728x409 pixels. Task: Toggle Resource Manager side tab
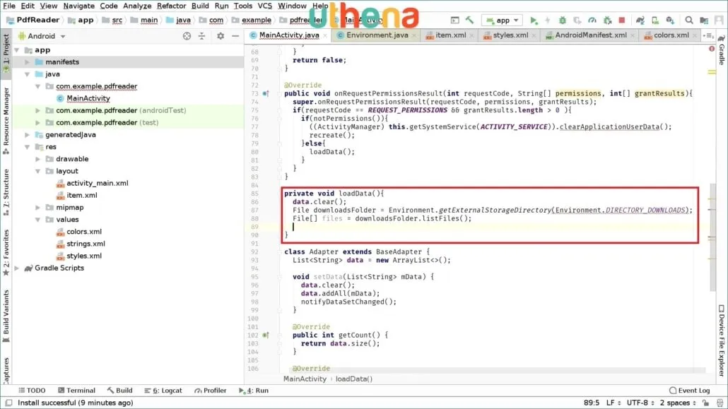point(6,121)
